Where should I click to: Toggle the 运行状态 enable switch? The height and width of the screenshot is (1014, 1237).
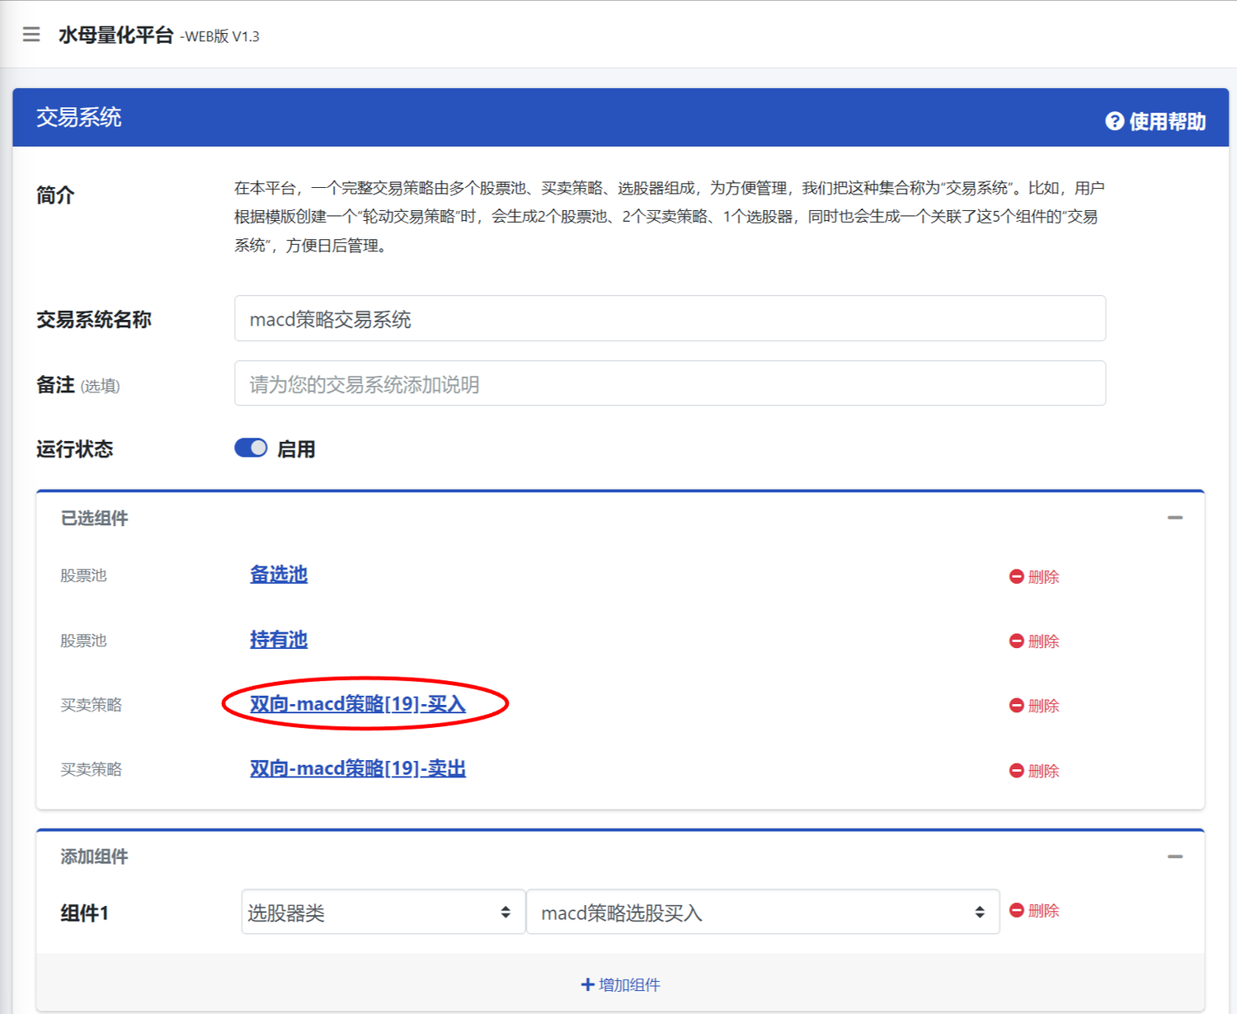pos(251,448)
